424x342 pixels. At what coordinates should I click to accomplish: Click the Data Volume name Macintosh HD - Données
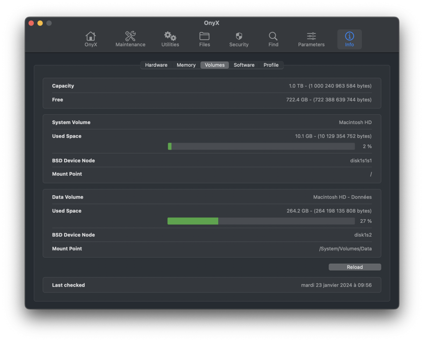coord(342,197)
